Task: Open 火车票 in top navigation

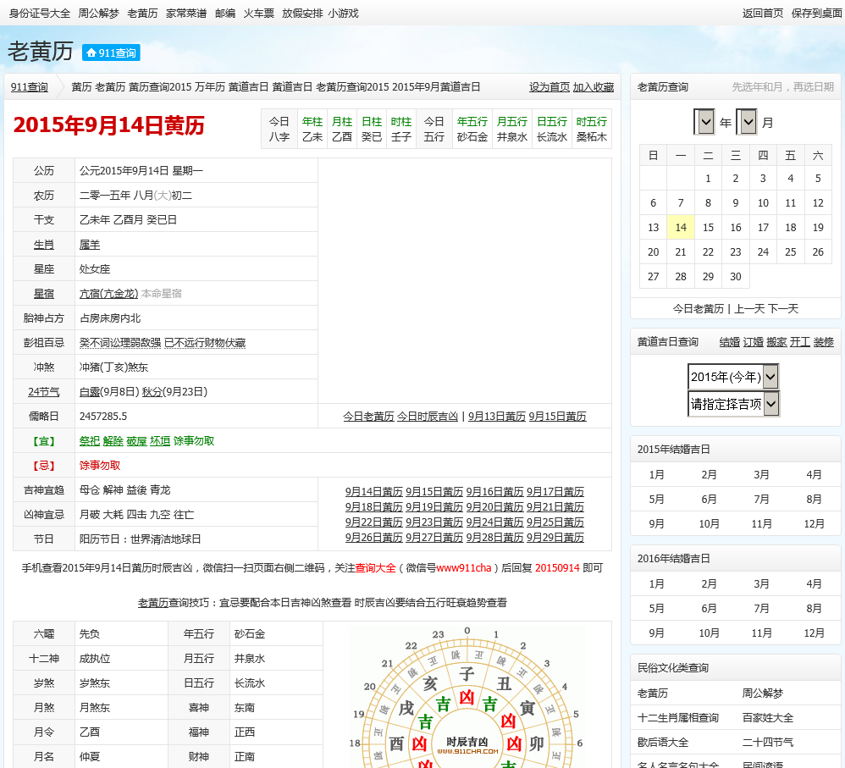Action: 259,14
